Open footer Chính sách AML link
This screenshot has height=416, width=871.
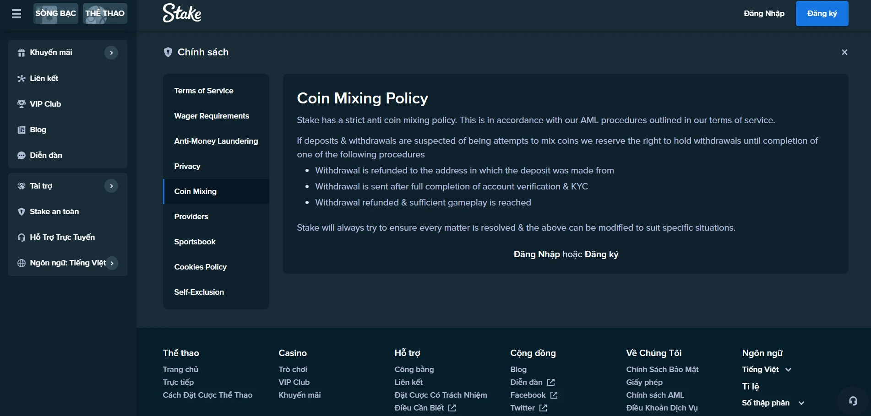tap(655, 395)
